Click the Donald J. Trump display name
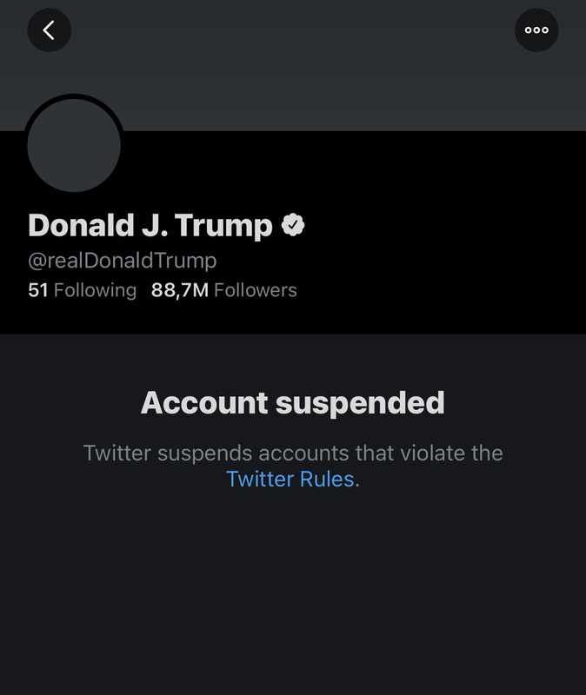586x695 pixels. point(150,225)
